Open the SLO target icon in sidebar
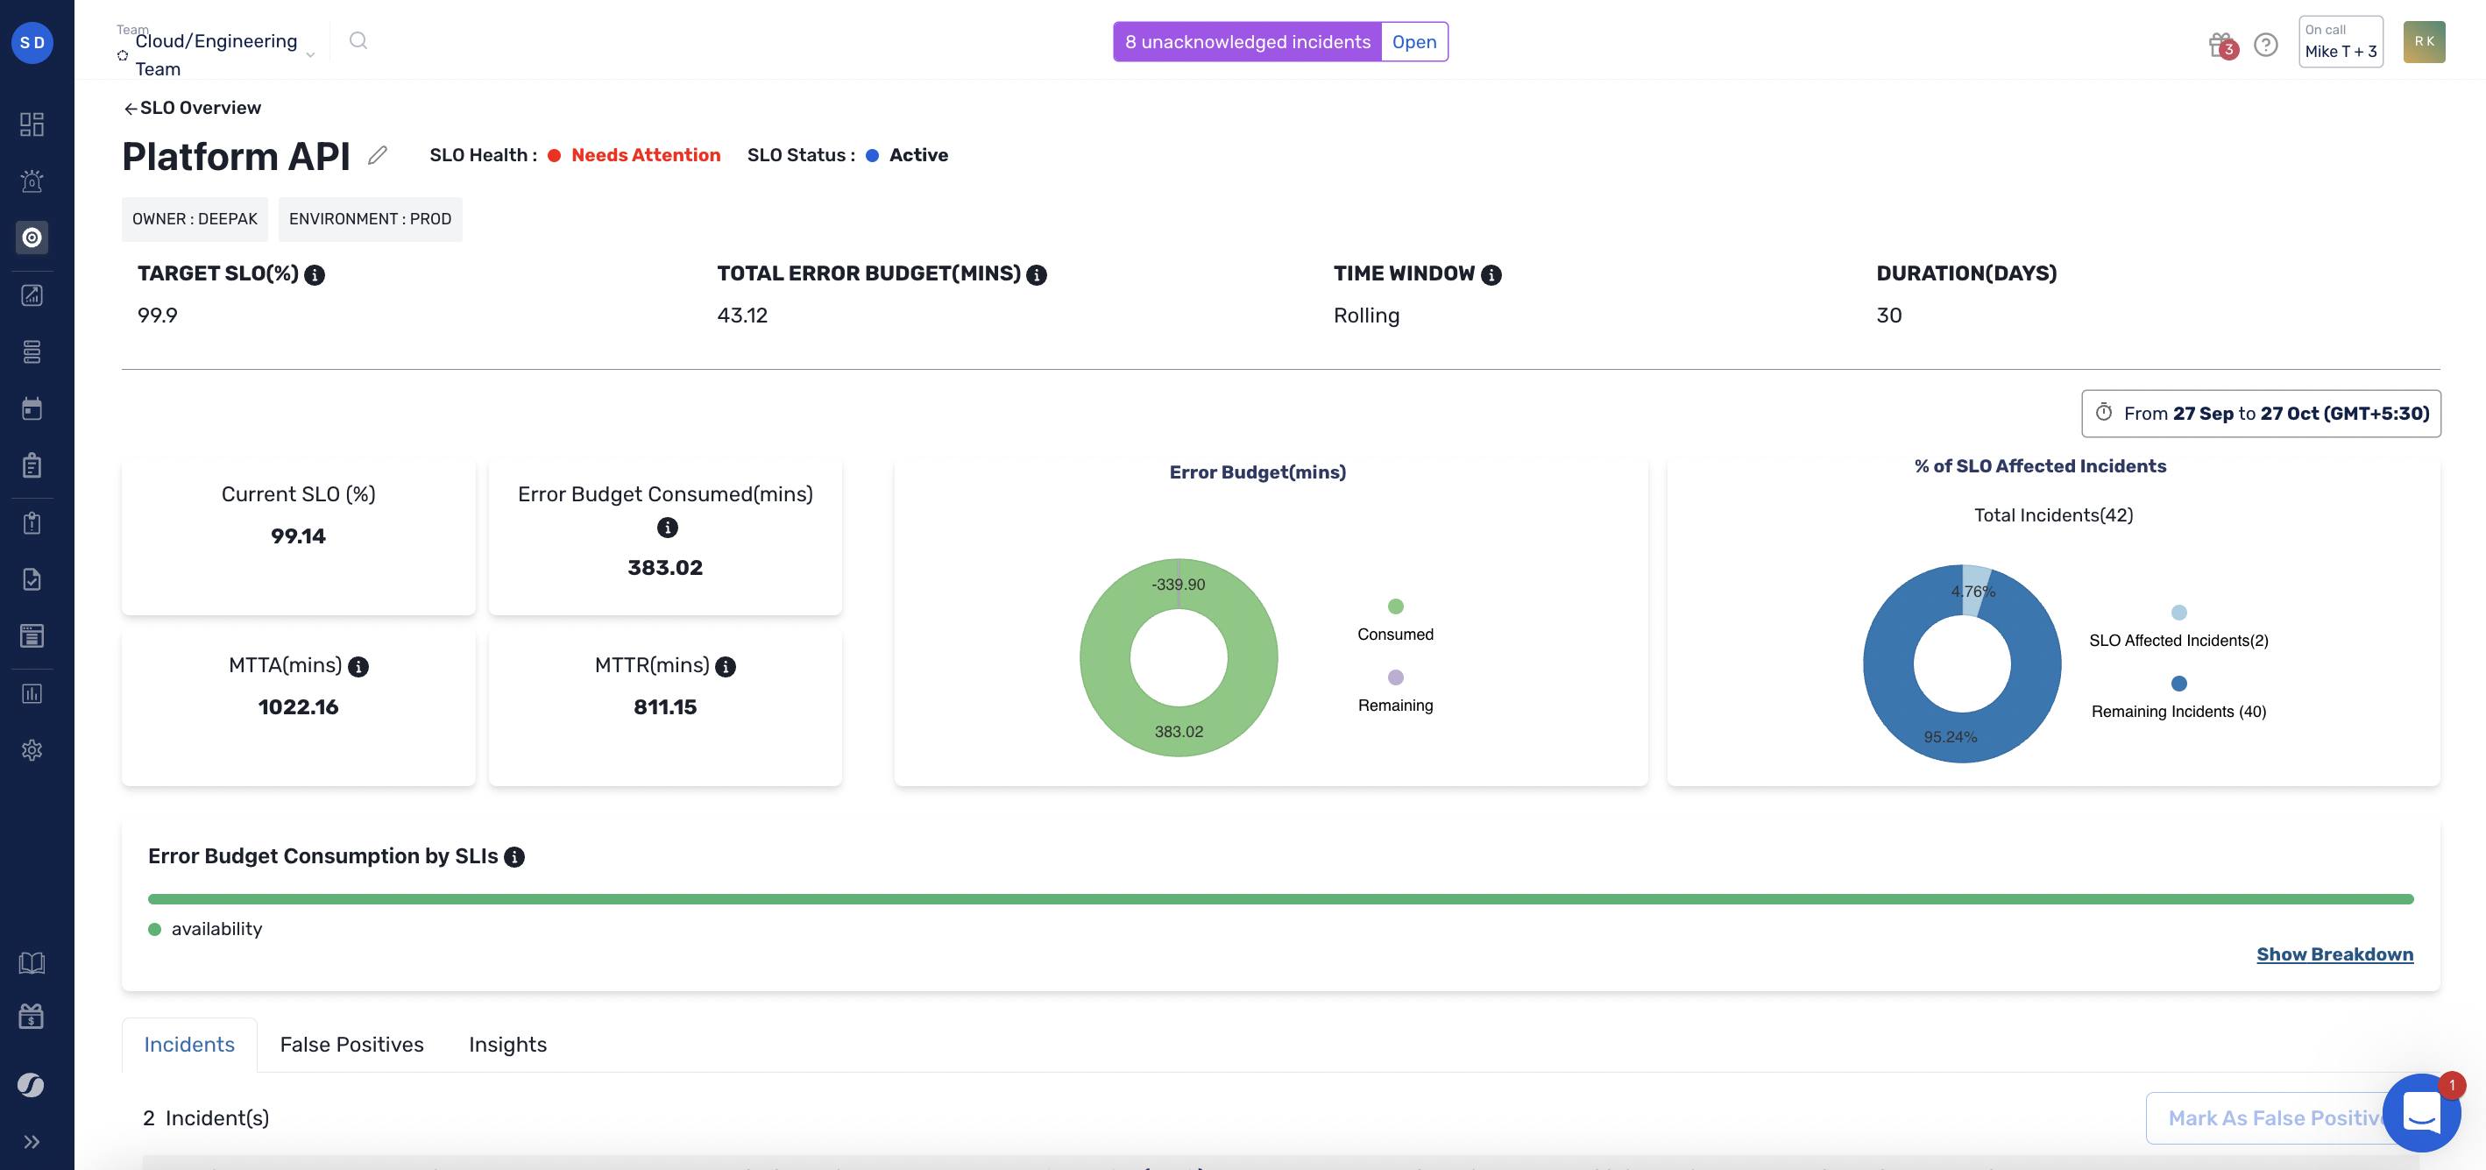Viewport: 2486px width, 1170px height. [32, 238]
